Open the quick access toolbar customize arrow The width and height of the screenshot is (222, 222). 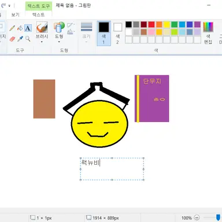[x=9, y=6]
